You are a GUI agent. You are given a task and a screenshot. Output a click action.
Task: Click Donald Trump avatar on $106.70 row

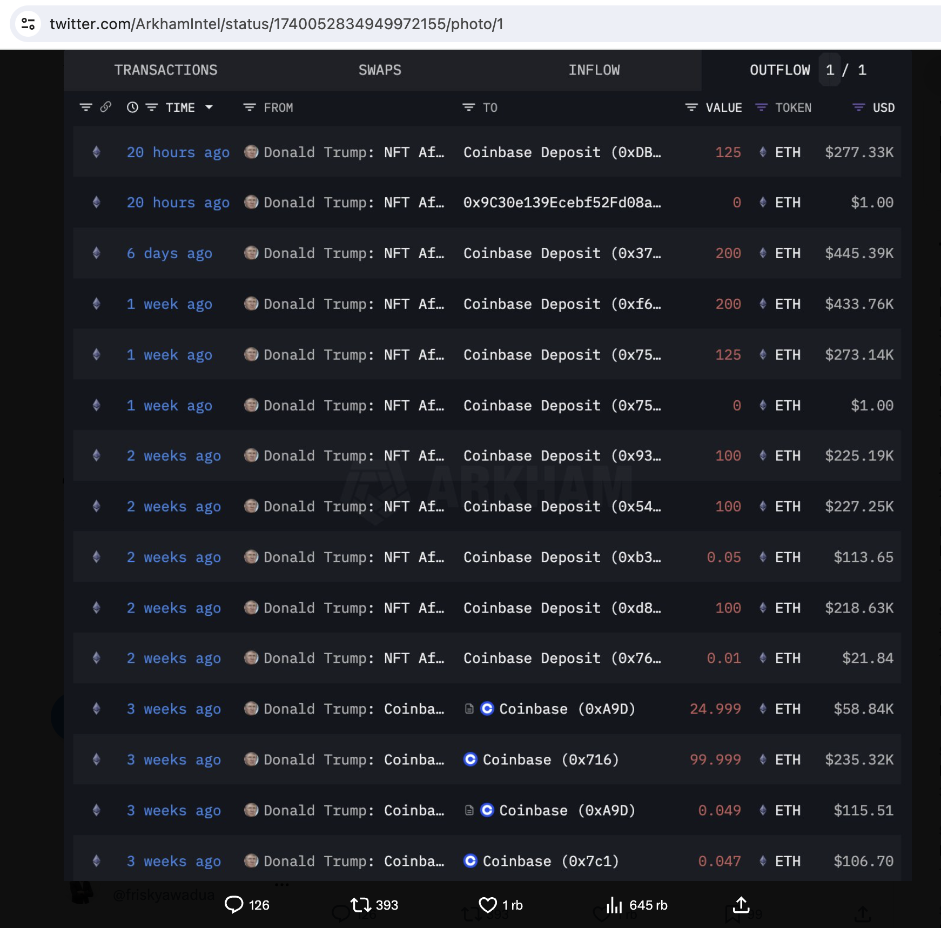pyautogui.click(x=251, y=860)
